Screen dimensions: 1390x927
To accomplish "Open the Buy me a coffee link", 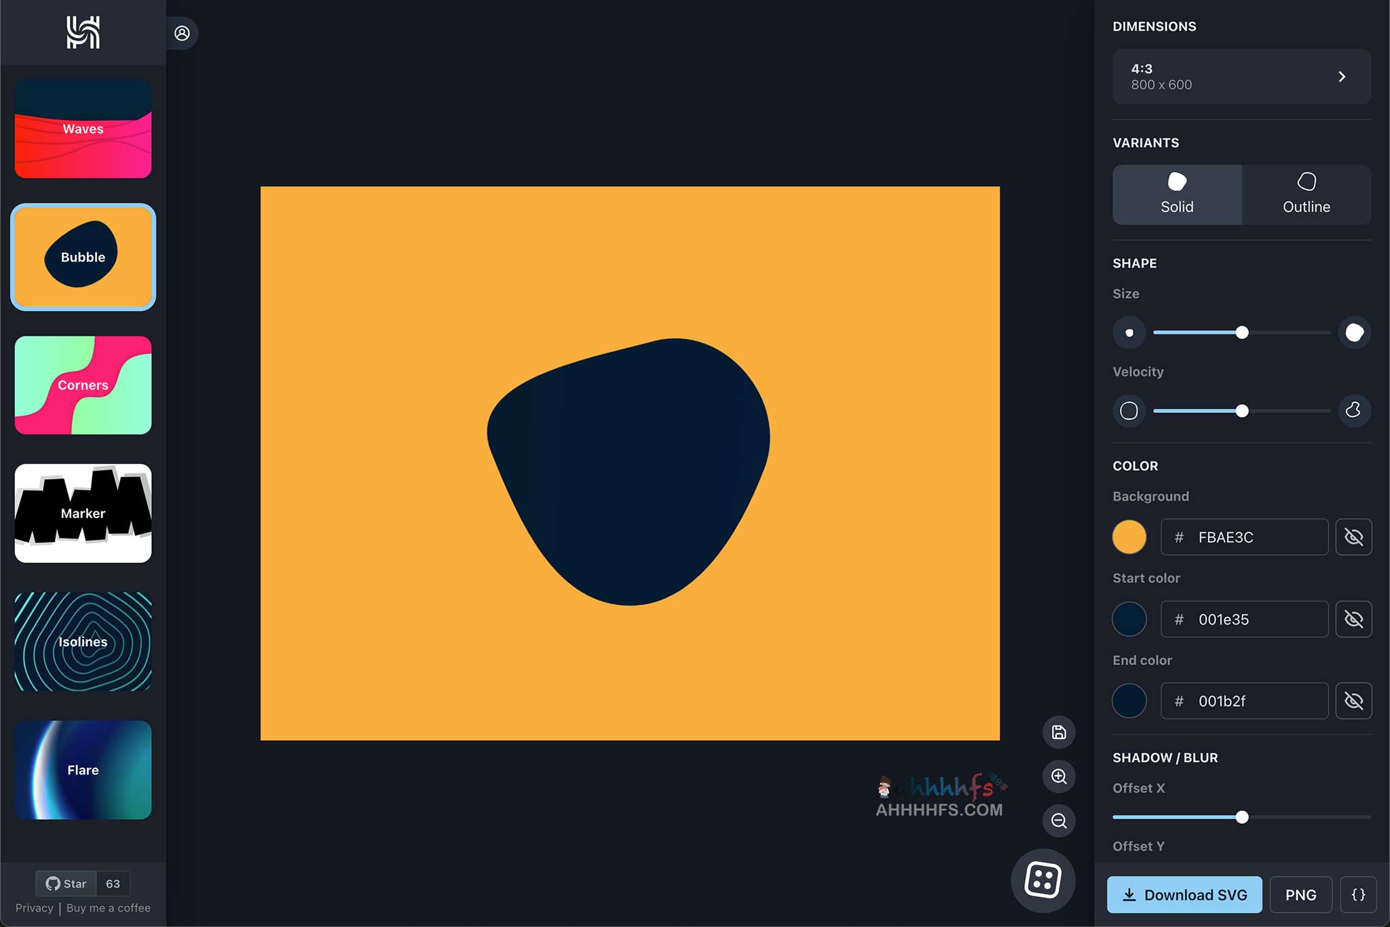I will (109, 908).
